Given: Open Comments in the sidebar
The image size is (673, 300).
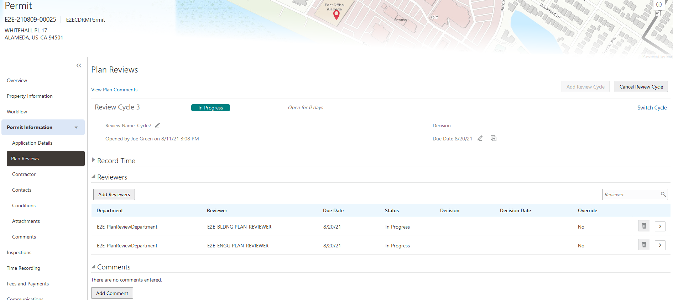Looking at the screenshot, I should (24, 237).
